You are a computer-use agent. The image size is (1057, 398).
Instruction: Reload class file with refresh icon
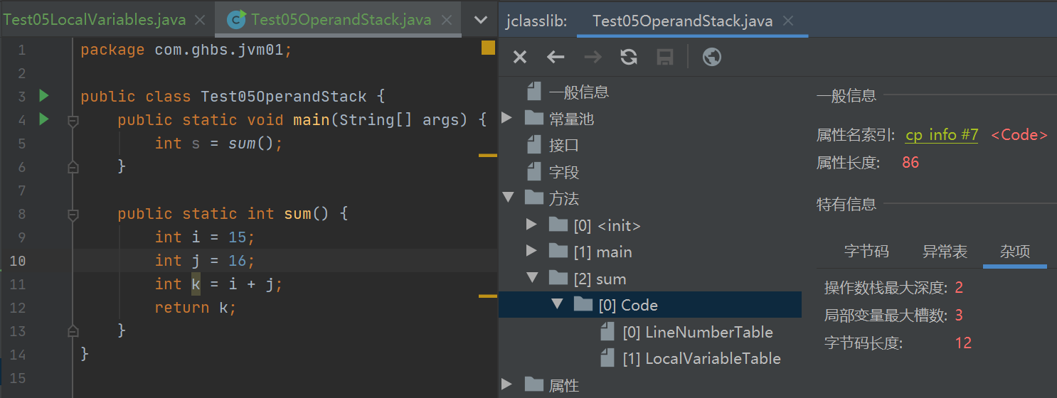tap(629, 57)
